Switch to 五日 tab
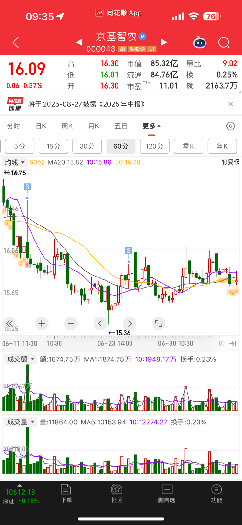This screenshot has width=242, height=525. (121, 126)
